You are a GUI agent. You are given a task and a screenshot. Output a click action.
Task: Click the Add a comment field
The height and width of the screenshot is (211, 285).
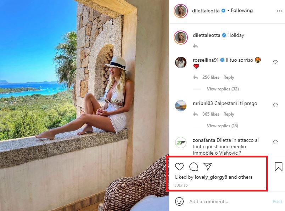[227, 201]
